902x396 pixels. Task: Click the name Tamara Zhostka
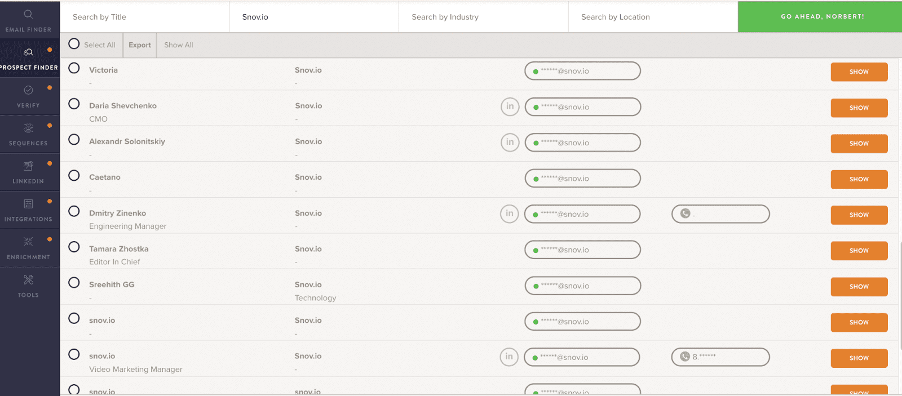point(118,248)
